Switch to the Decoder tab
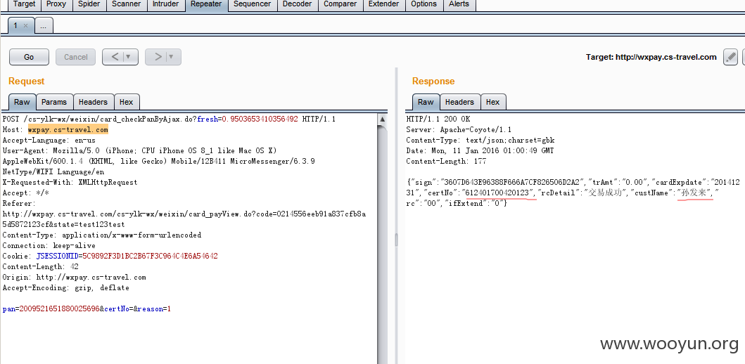 [298, 5]
